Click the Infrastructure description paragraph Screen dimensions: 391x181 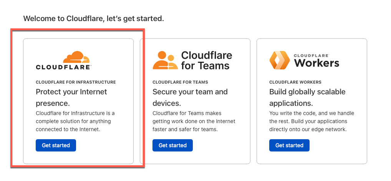pos(75,121)
